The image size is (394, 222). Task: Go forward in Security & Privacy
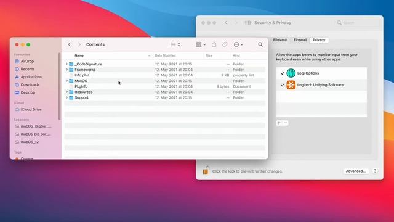[x=236, y=23]
